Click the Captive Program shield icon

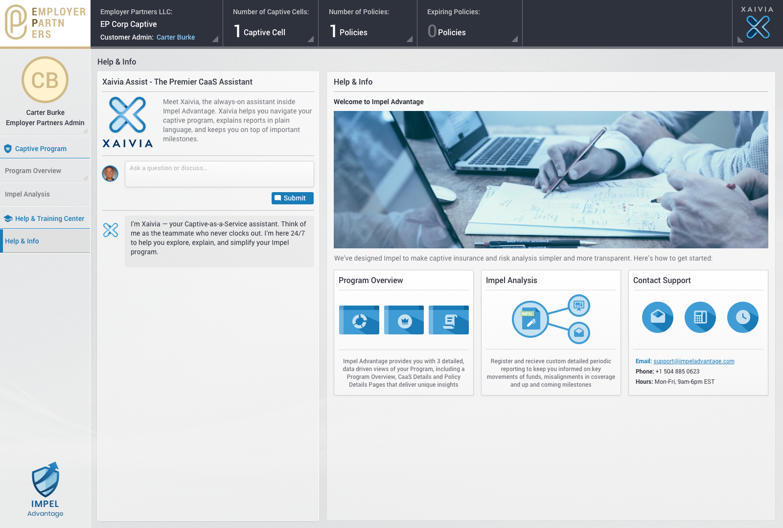[x=8, y=149]
